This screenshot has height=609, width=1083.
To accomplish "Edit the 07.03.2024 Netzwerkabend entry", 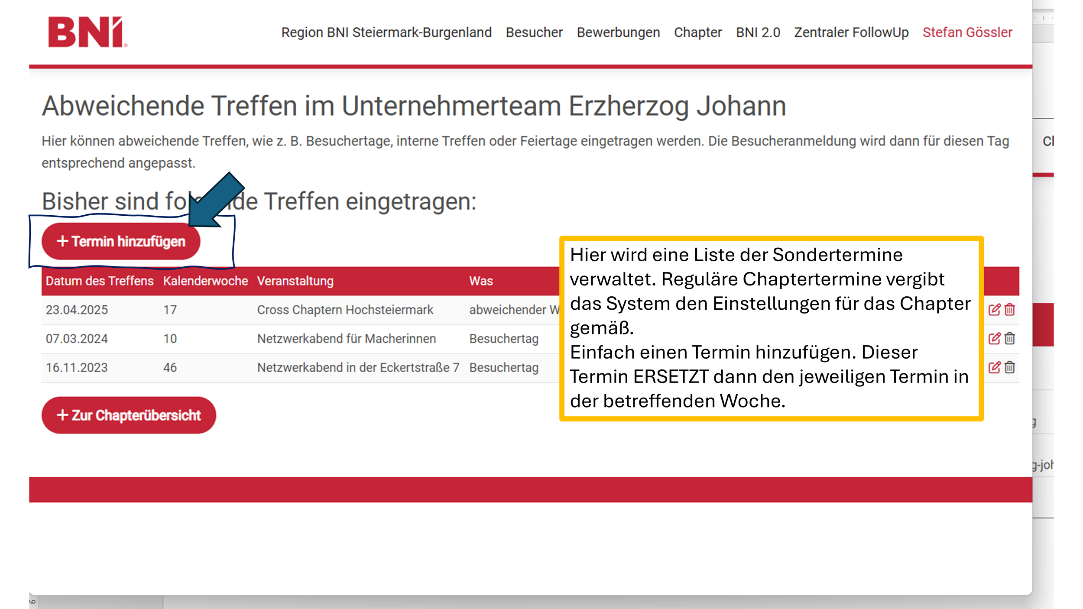I will pyautogui.click(x=994, y=338).
